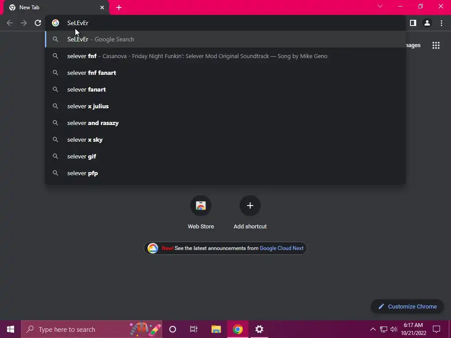Viewport: 451px width, 338px height.
Task: Select the 'selever pfp' suggestion
Action: (225, 173)
